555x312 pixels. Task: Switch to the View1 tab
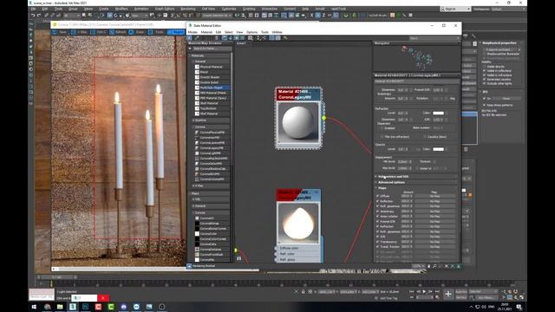coord(241,43)
